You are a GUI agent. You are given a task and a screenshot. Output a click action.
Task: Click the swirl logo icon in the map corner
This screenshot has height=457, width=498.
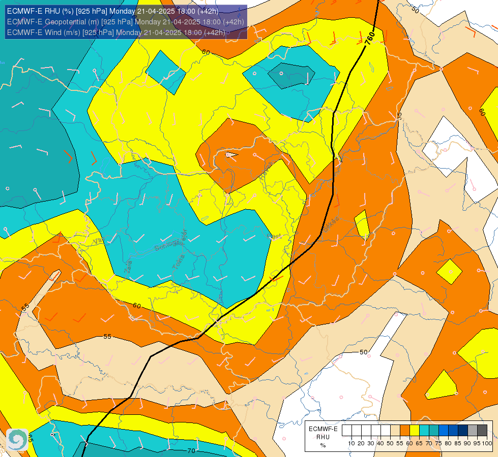point(17,440)
